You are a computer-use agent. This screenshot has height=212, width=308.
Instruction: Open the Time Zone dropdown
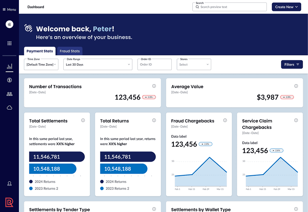click(41, 64)
